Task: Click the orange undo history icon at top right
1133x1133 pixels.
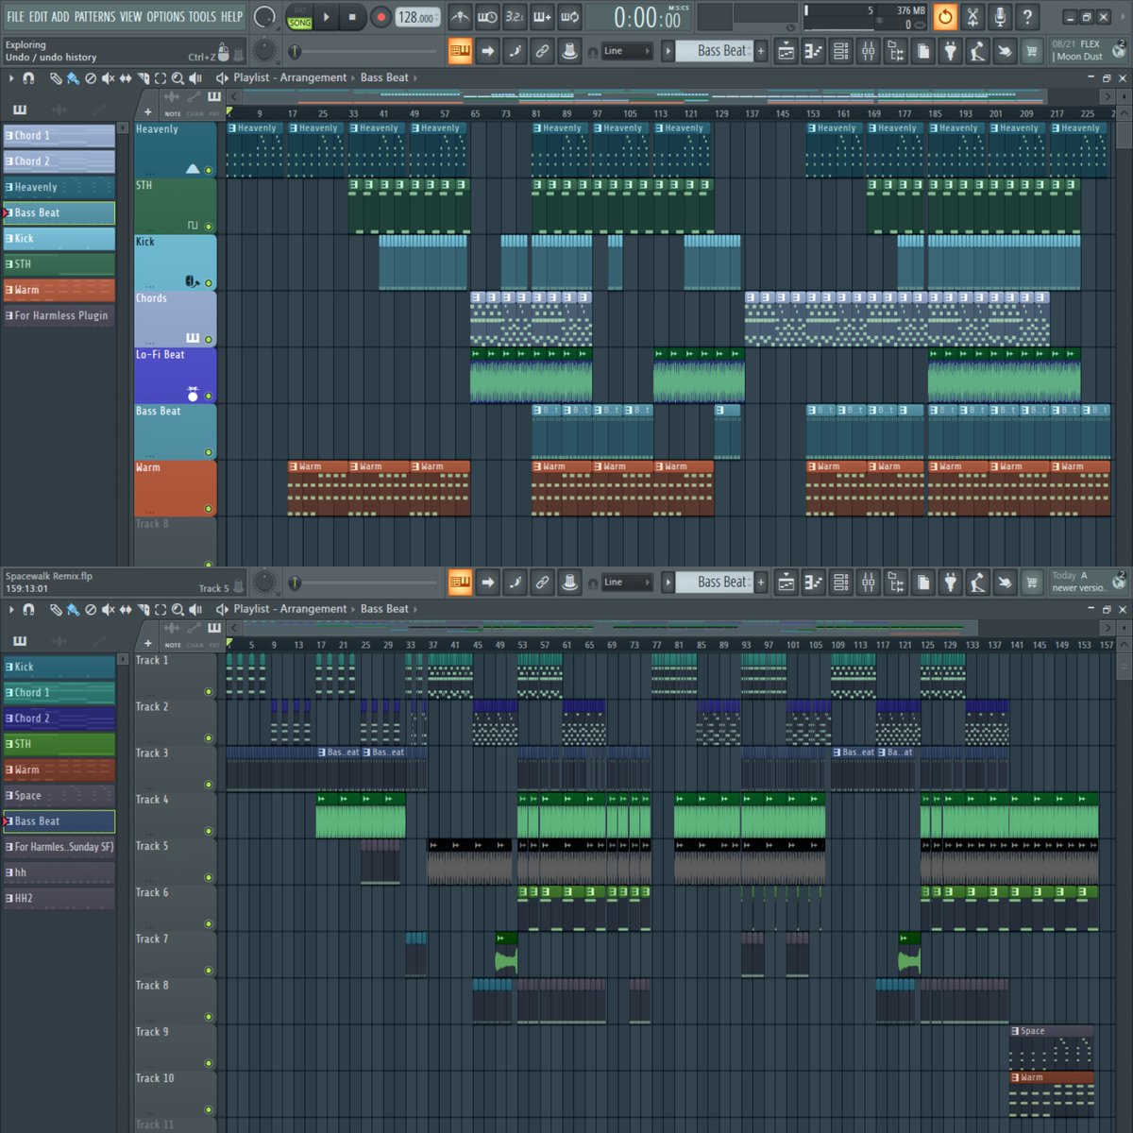Action: point(945,17)
